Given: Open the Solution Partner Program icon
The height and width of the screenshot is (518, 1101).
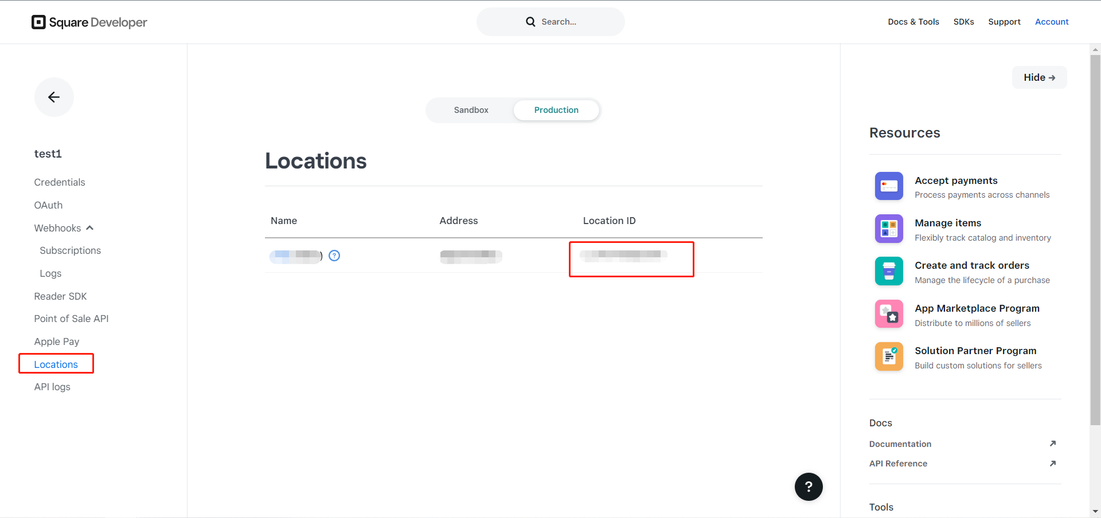Looking at the screenshot, I should pos(889,356).
